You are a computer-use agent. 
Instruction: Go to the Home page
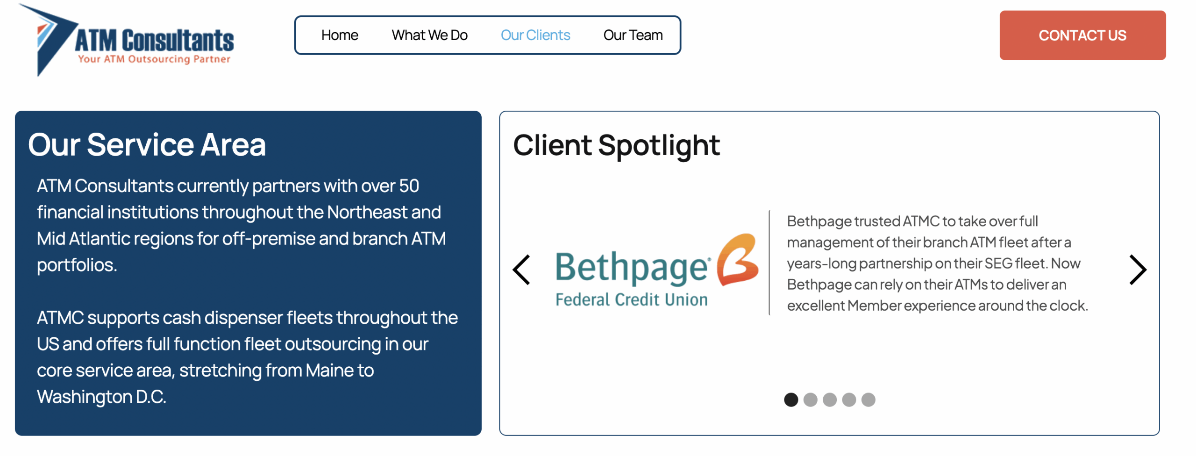coord(339,35)
